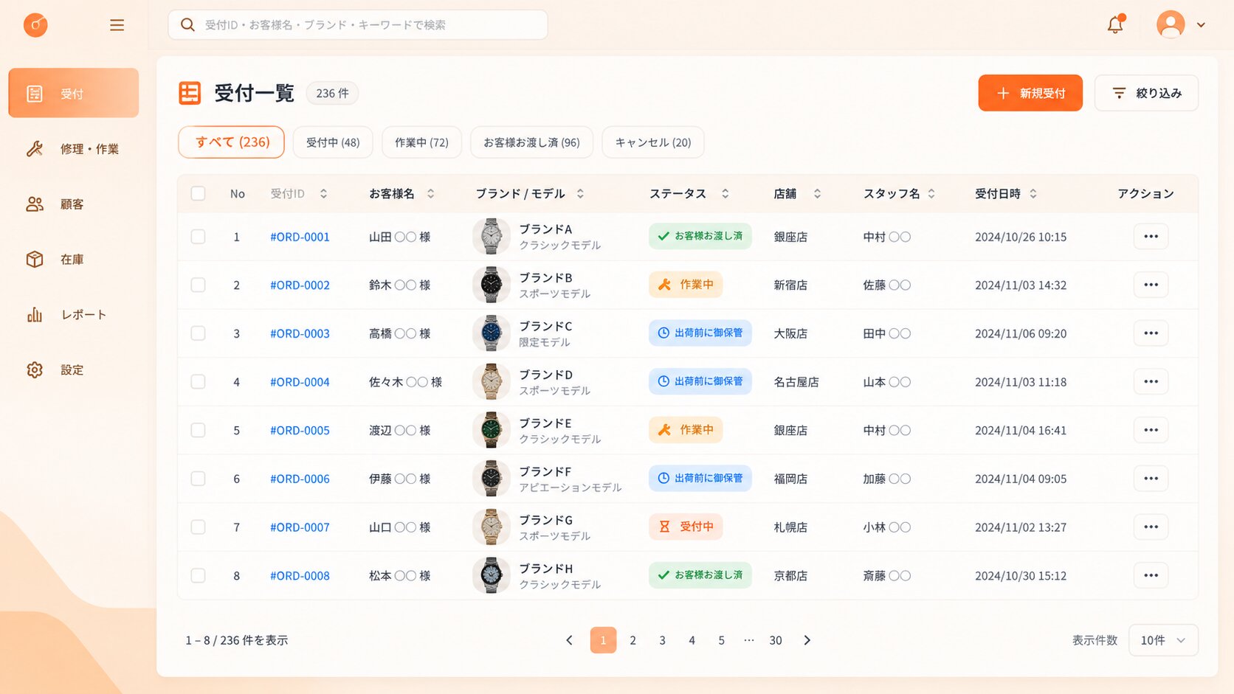The width and height of the screenshot is (1234, 694).
Task: Toggle the hamburger sidebar menu
Action: (117, 25)
